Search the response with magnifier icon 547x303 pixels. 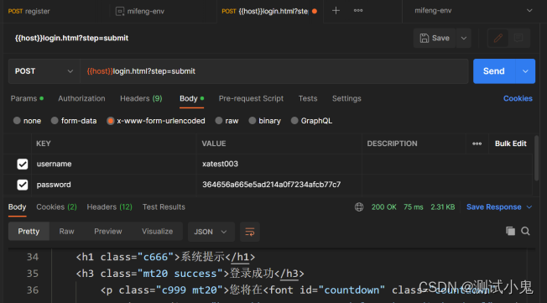[x=525, y=231]
